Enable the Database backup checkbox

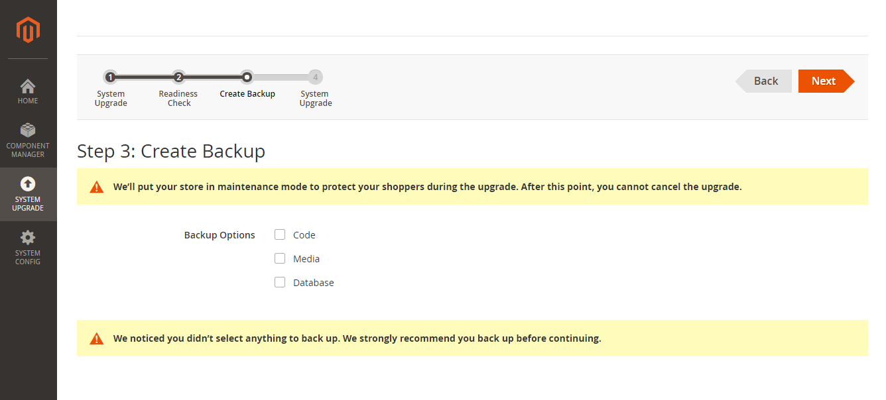click(280, 282)
